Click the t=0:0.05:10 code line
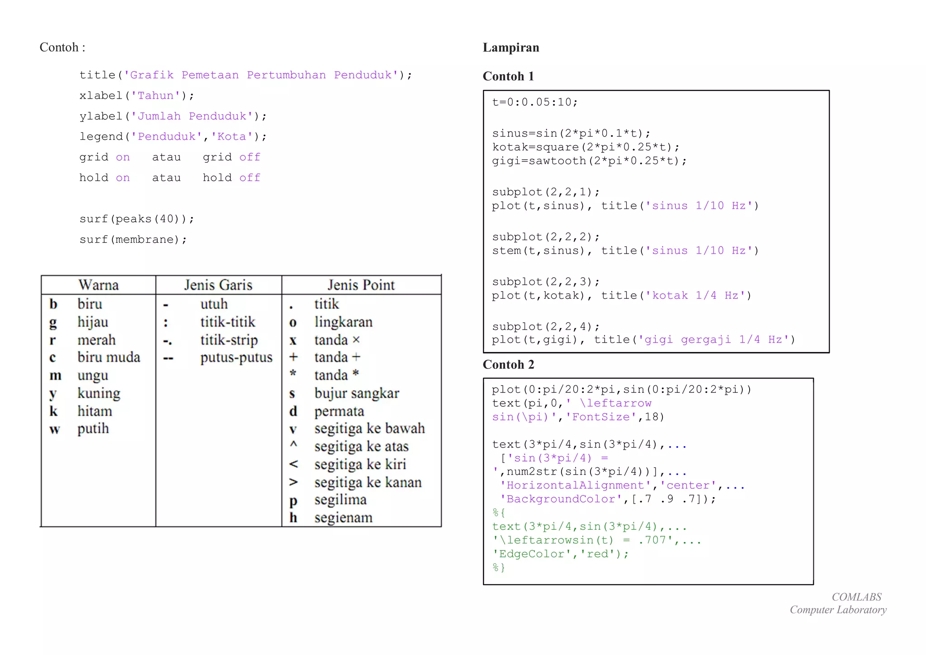This screenshot has height=655, width=926. (534, 102)
